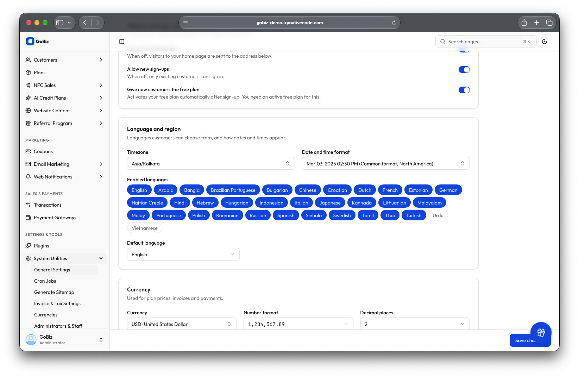Open Generate Sitemap menu item

pos(64,292)
